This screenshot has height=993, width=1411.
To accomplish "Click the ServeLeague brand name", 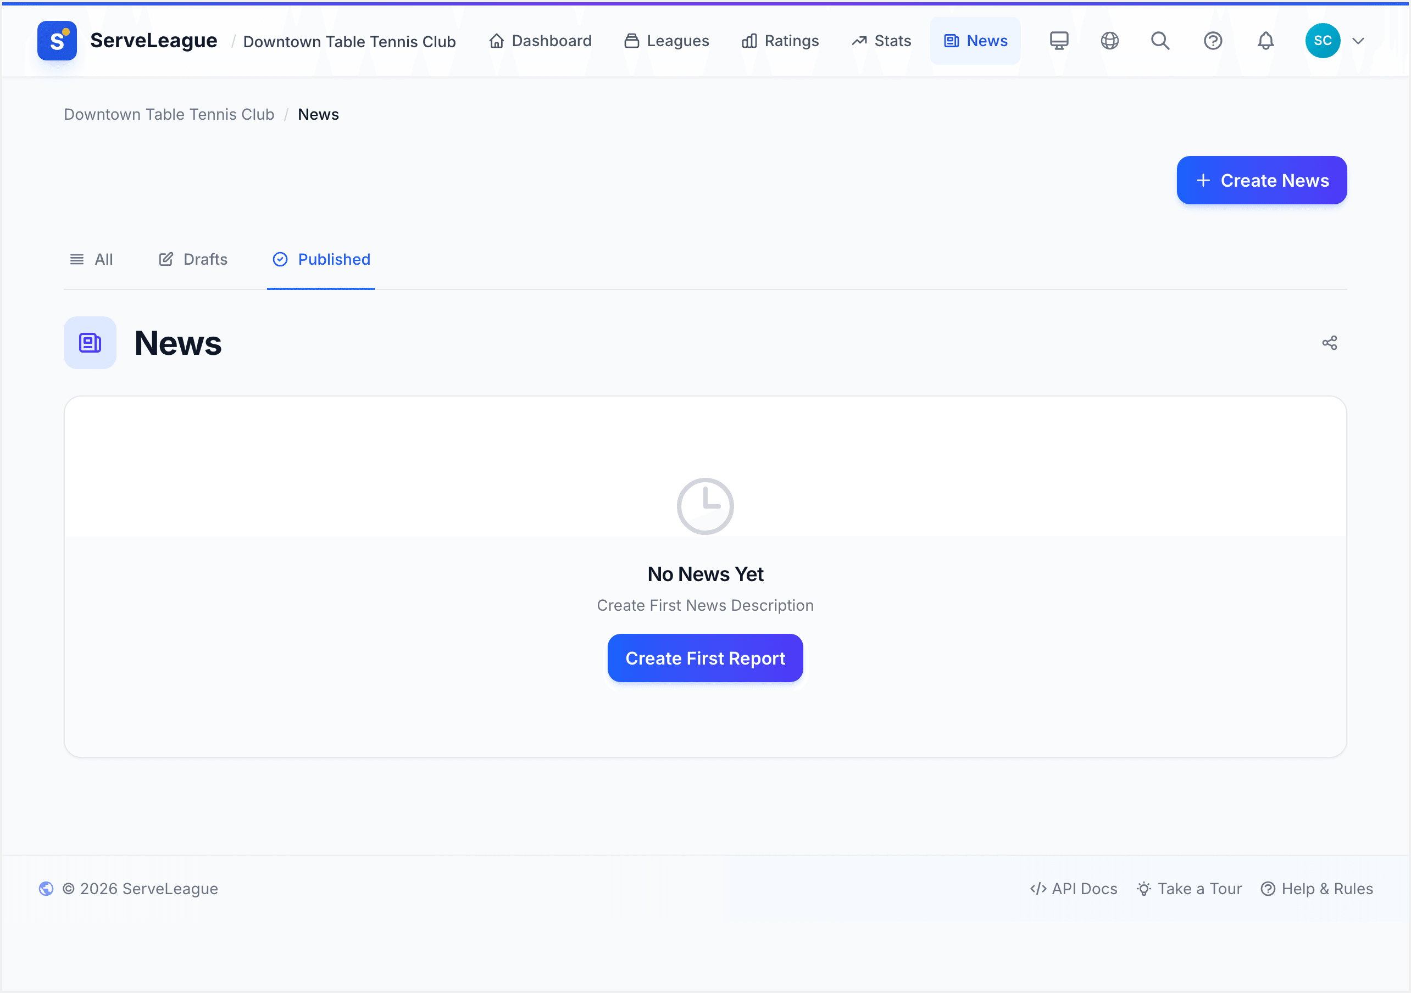I will (x=154, y=41).
